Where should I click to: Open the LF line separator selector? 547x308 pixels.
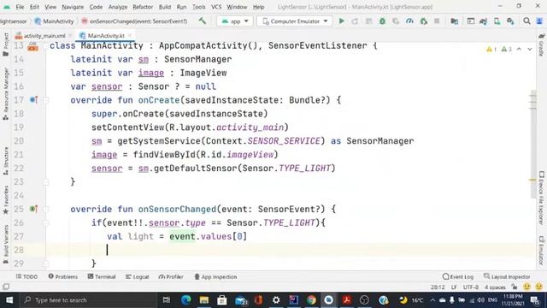[454, 287]
